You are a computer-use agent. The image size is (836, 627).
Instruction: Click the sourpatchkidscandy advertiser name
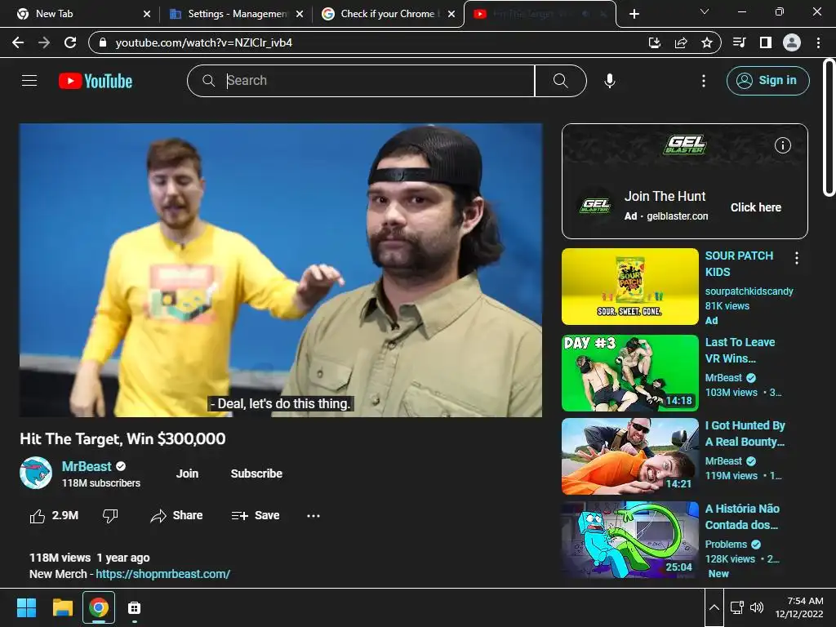point(749,291)
